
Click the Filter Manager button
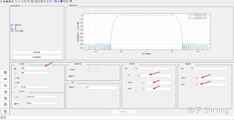(x=37, y=57)
